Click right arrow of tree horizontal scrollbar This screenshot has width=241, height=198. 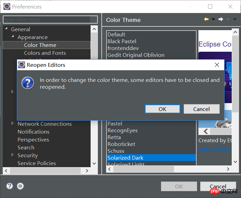pos(87,171)
